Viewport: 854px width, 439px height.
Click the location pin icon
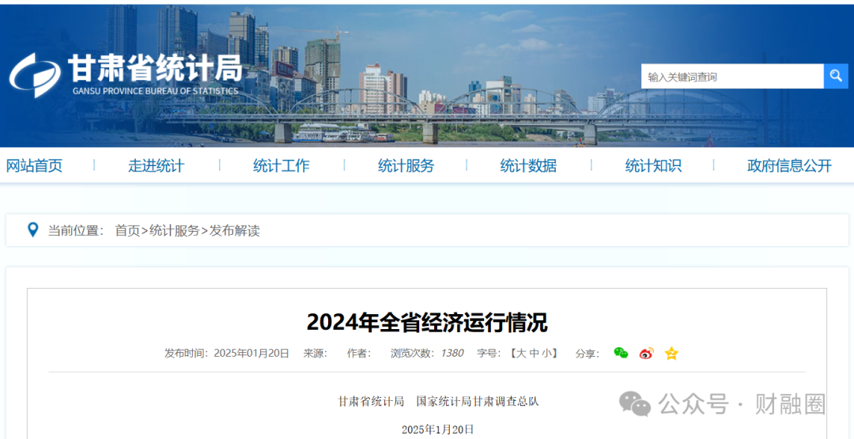(x=32, y=230)
